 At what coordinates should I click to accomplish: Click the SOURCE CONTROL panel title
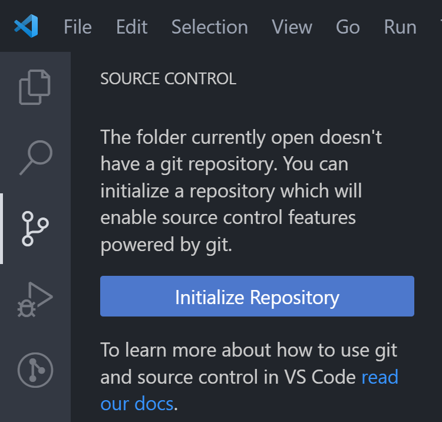(168, 79)
